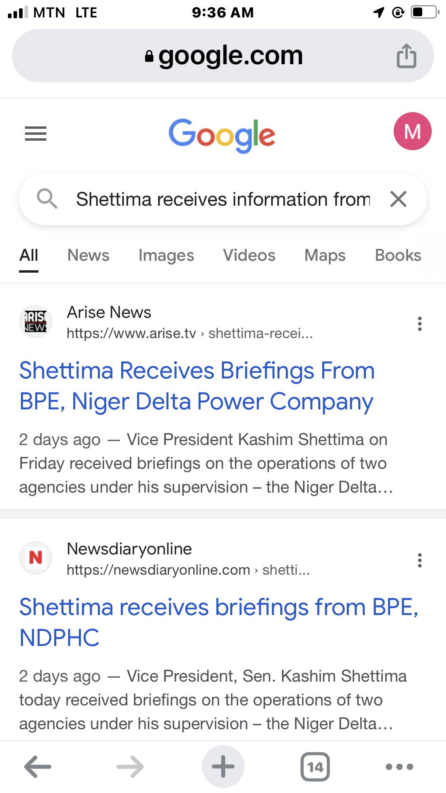Tap the browser forward arrow
The height and width of the screenshot is (793, 446).
pyautogui.click(x=130, y=767)
